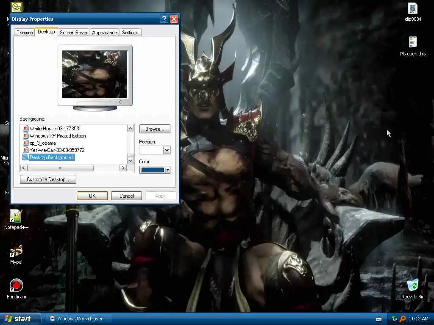
Task: Click the icon beside White-House-03-177353
Action: (x=25, y=128)
